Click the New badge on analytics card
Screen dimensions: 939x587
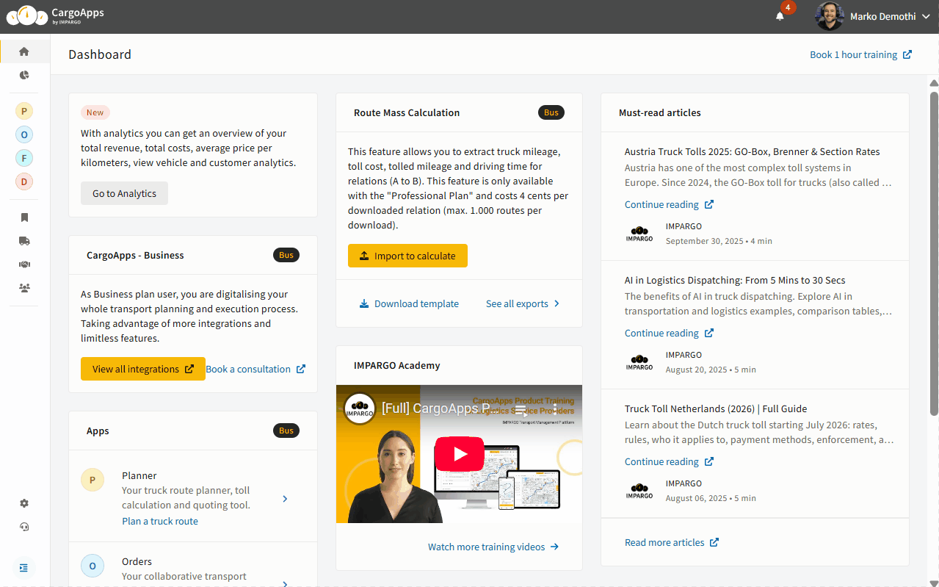point(95,112)
